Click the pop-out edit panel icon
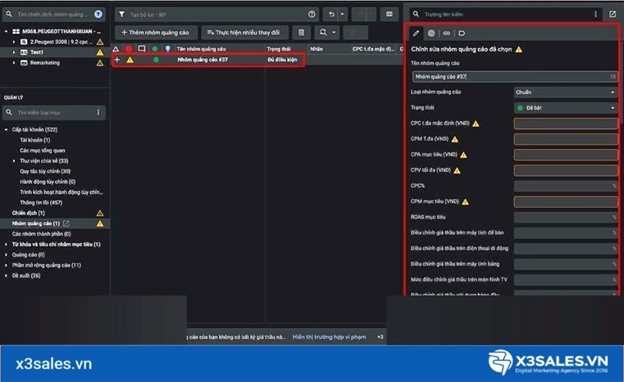The height and width of the screenshot is (382, 624). [x=612, y=14]
